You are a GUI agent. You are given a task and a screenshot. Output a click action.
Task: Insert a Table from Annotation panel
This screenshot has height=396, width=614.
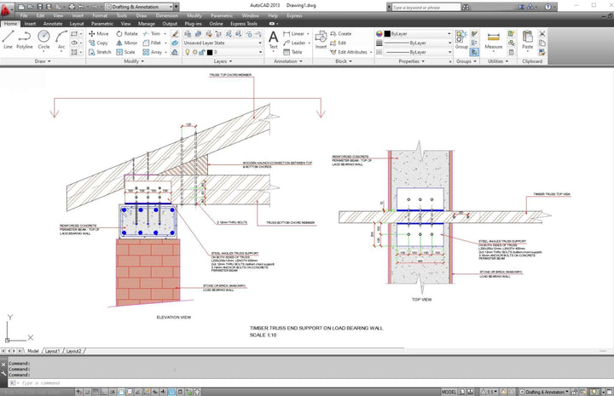[x=293, y=52]
